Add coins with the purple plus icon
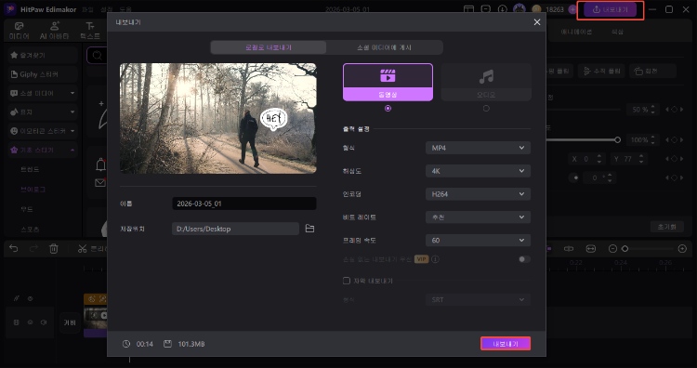Image resolution: width=697 pixels, height=368 pixels. (572, 9)
